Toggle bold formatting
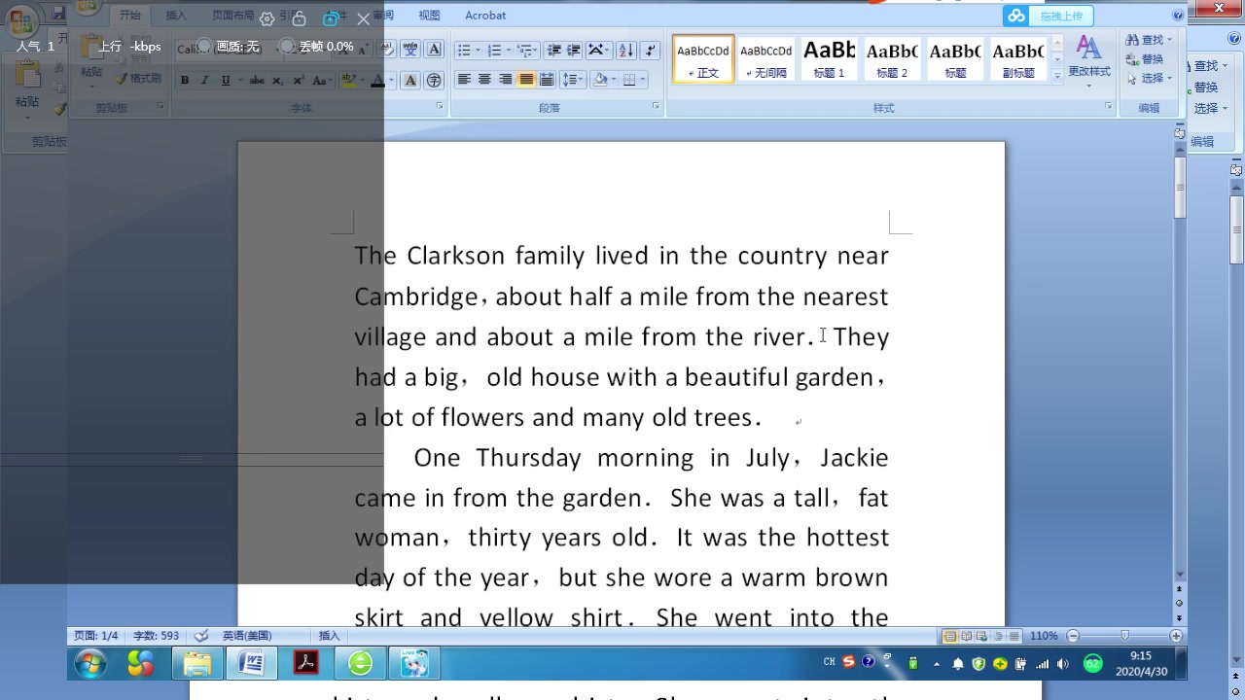Screen dimensions: 1245x700 185,81
